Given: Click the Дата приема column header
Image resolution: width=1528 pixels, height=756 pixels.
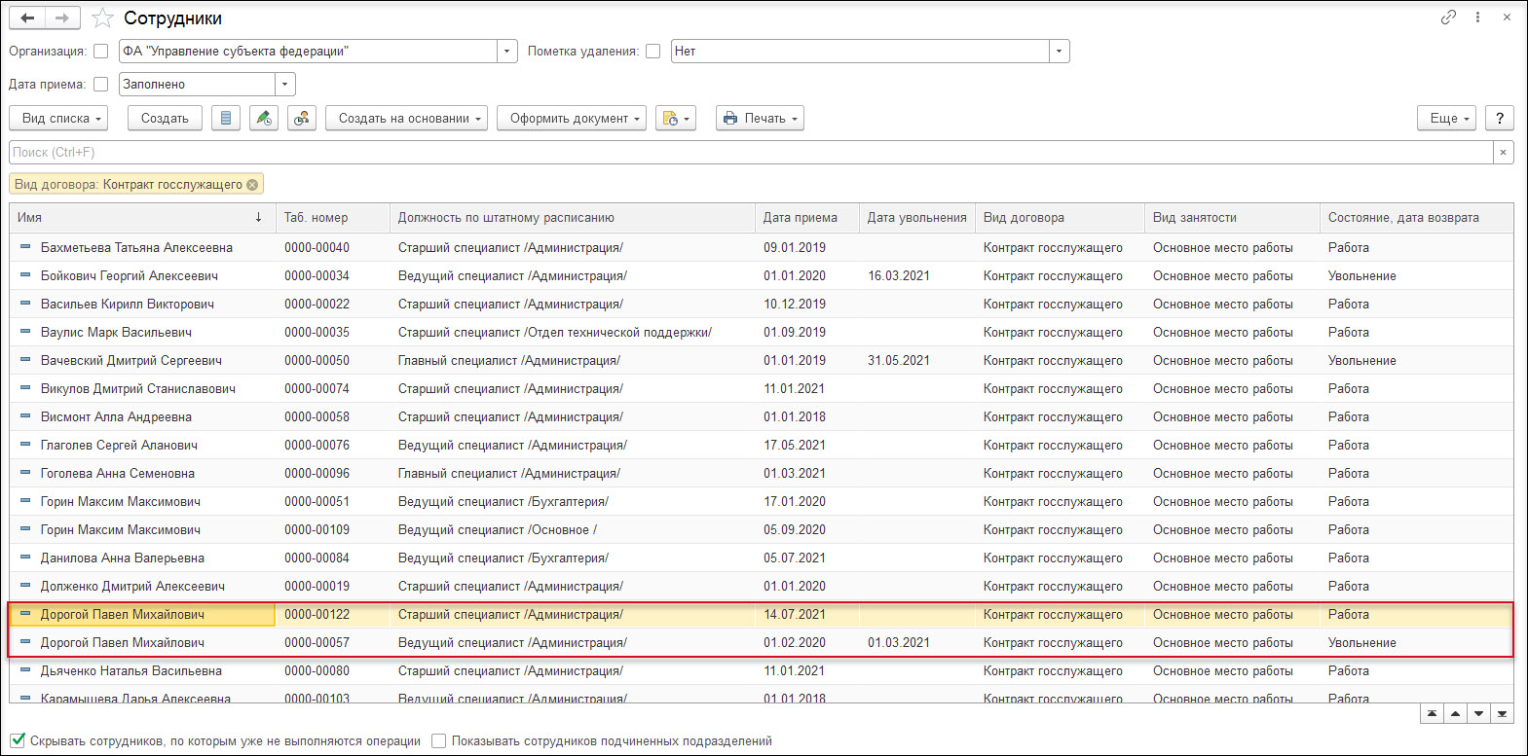Looking at the screenshot, I should (x=807, y=218).
